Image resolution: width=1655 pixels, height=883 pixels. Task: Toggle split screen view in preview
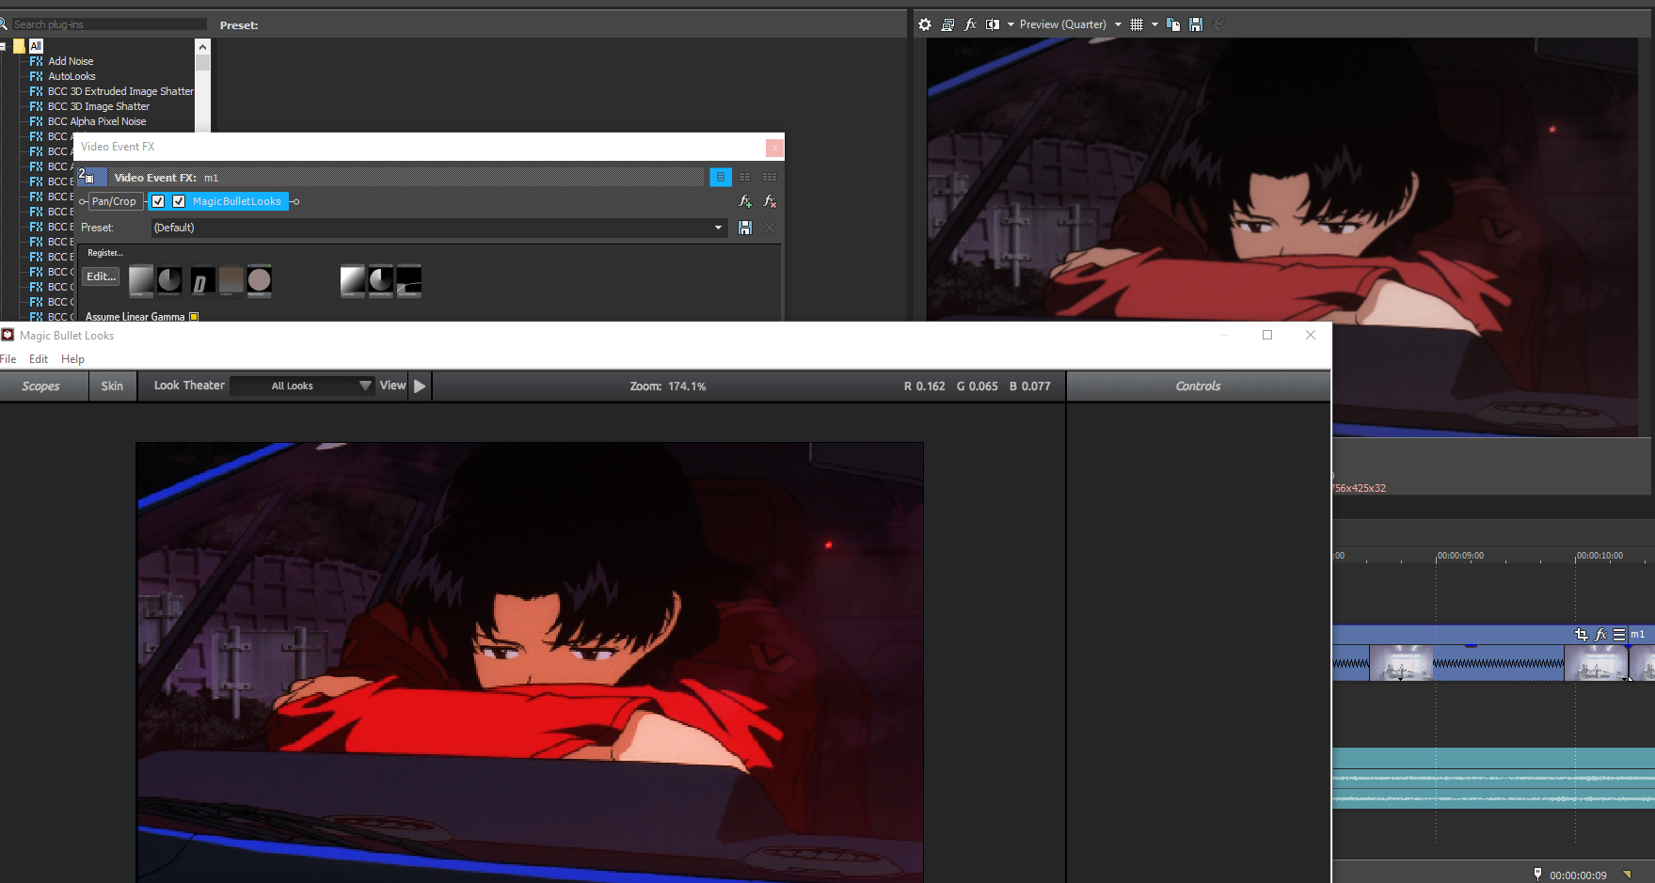(993, 24)
